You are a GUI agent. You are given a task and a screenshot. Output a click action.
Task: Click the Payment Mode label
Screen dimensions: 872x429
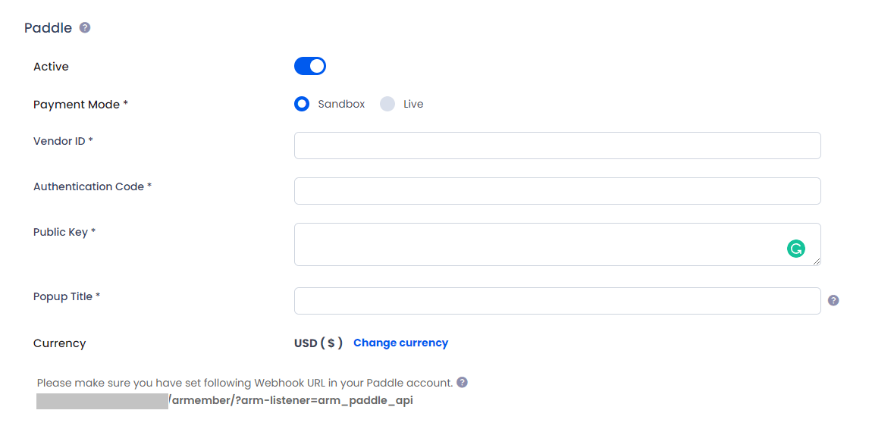[x=80, y=105]
